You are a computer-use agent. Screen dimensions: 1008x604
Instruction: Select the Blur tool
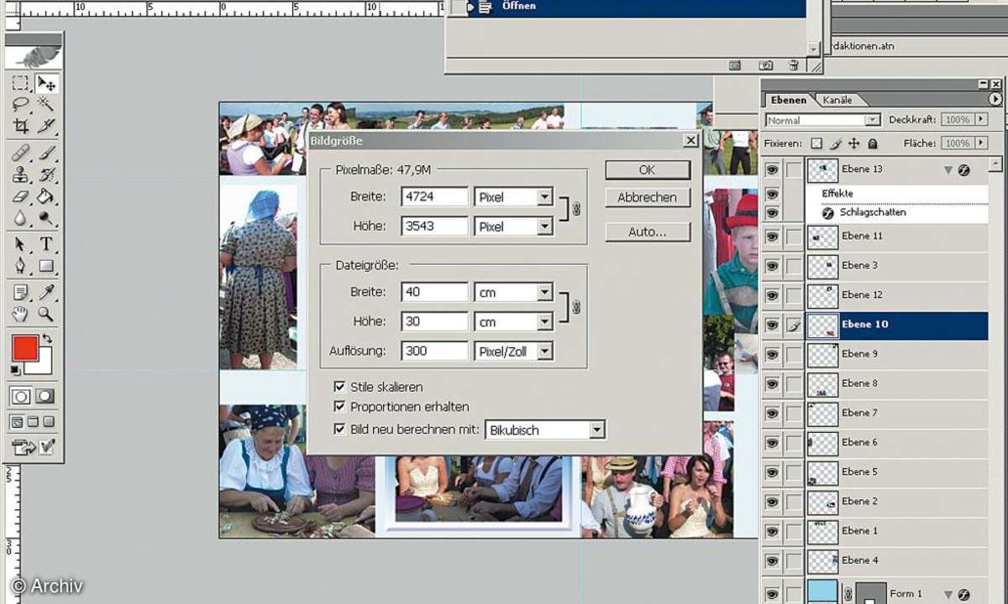[x=20, y=218]
